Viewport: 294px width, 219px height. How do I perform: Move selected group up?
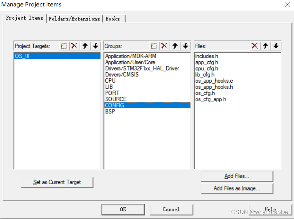175,46
